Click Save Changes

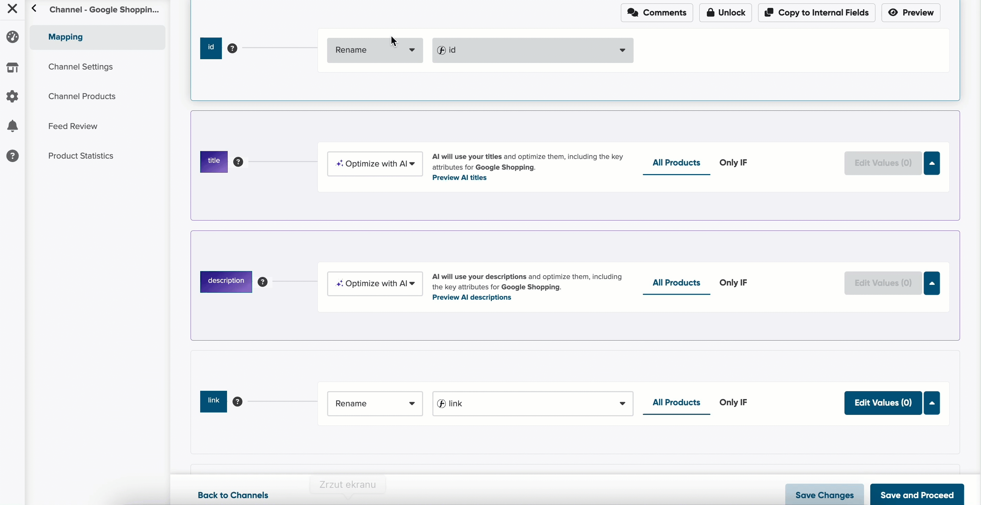point(824,495)
